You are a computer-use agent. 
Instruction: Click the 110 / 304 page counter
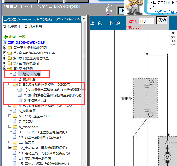pyautogui.click(x=134, y=27)
